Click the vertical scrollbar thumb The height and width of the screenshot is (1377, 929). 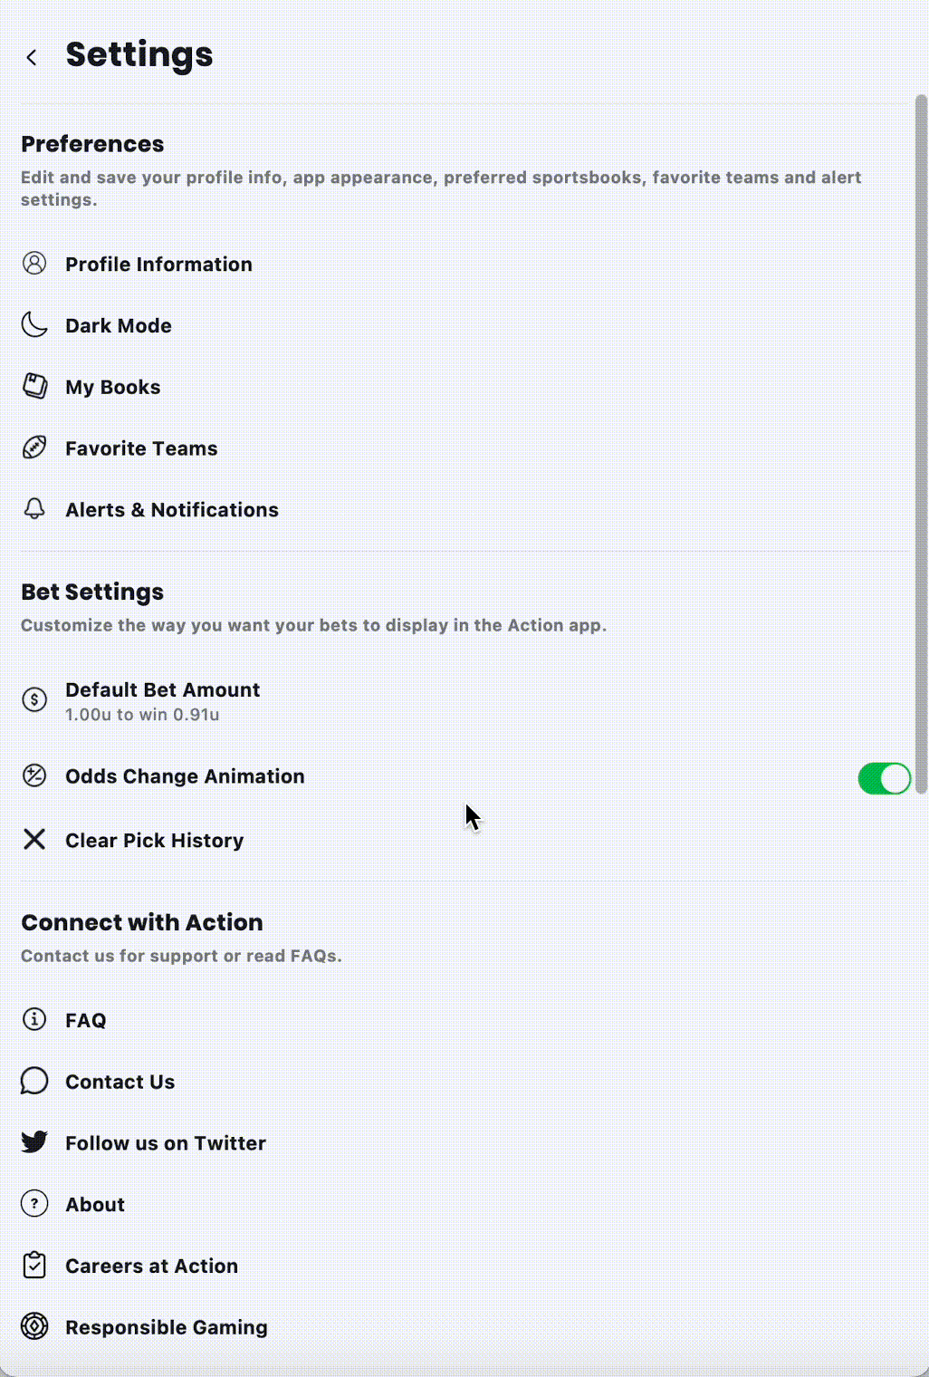tap(922, 444)
